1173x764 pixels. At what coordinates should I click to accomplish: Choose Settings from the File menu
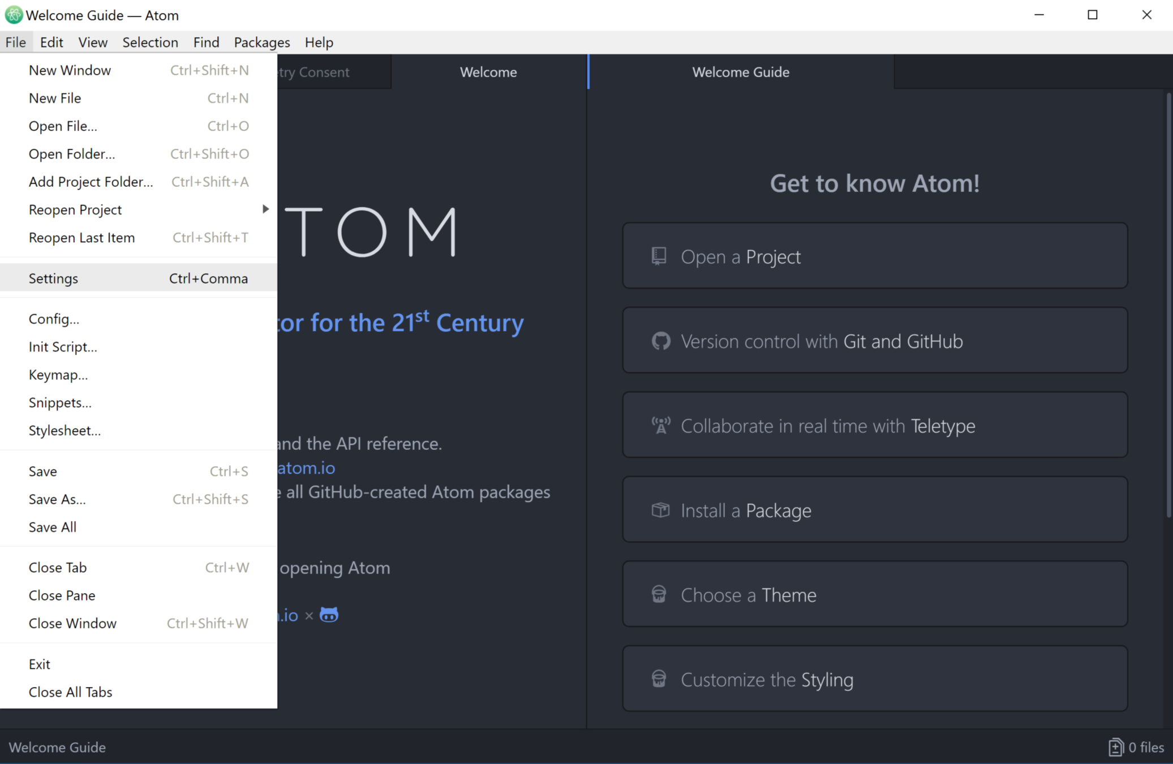[54, 278]
